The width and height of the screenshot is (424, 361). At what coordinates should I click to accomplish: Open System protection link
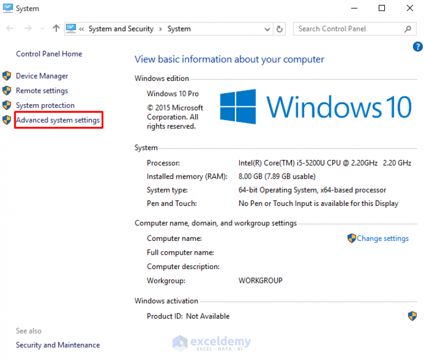tap(45, 105)
